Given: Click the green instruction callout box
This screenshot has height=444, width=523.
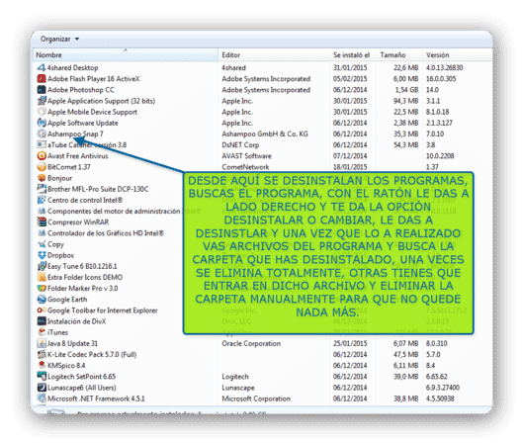Looking at the screenshot, I should 328,253.
